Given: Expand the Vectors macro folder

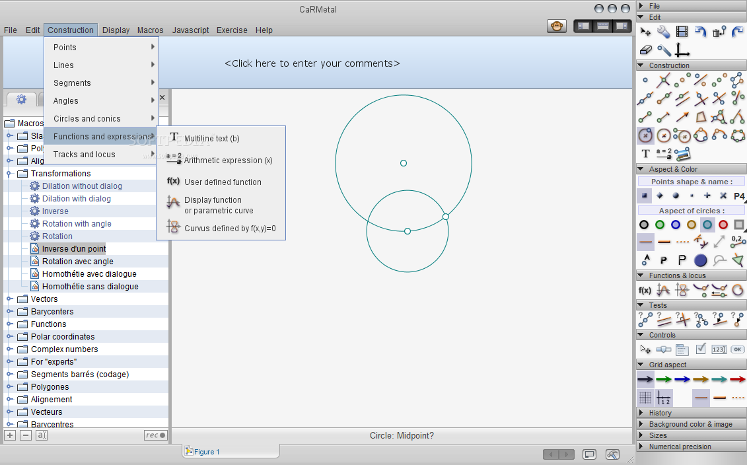Looking at the screenshot, I should 9,299.
